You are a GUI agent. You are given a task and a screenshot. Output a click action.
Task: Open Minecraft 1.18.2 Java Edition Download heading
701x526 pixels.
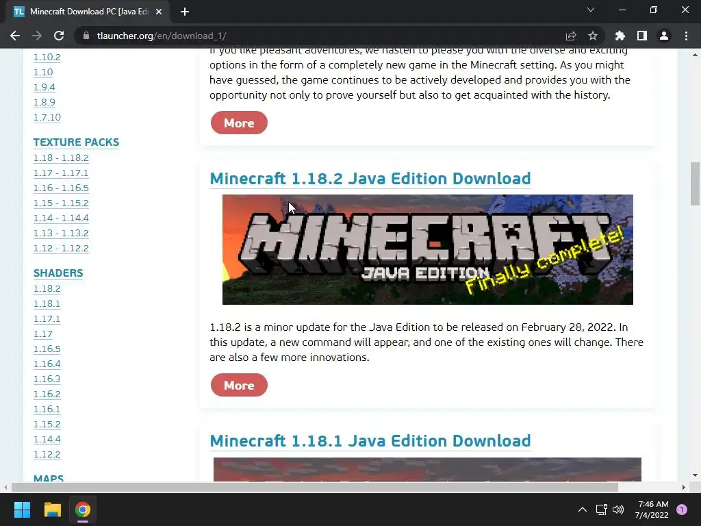pyautogui.click(x=370, y=179)
